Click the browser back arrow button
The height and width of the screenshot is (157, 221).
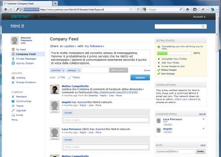(x=6, y=10)
